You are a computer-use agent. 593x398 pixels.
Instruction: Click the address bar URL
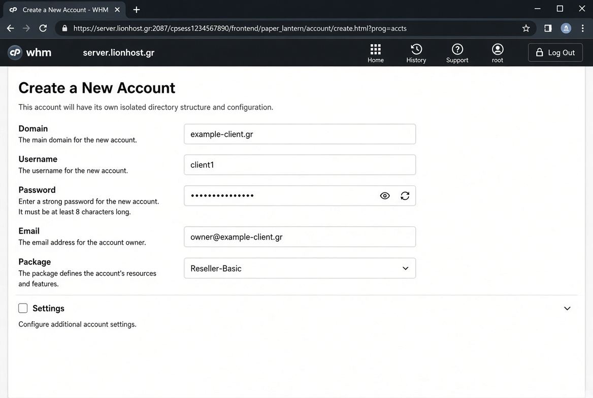240,28
